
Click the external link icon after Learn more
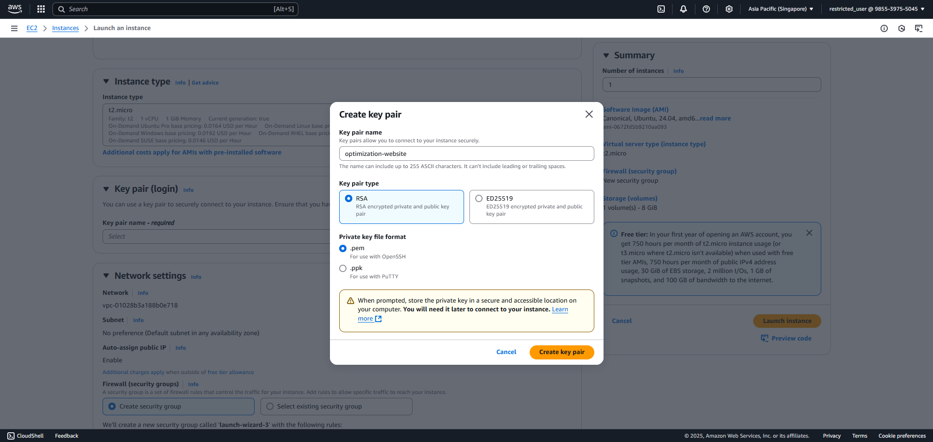tap(379, 319)
